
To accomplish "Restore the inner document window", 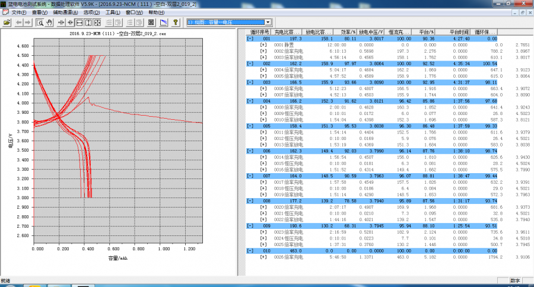I will point(522,12).
